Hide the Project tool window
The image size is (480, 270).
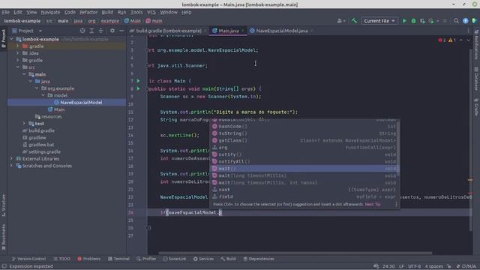[x=121, y=31]
